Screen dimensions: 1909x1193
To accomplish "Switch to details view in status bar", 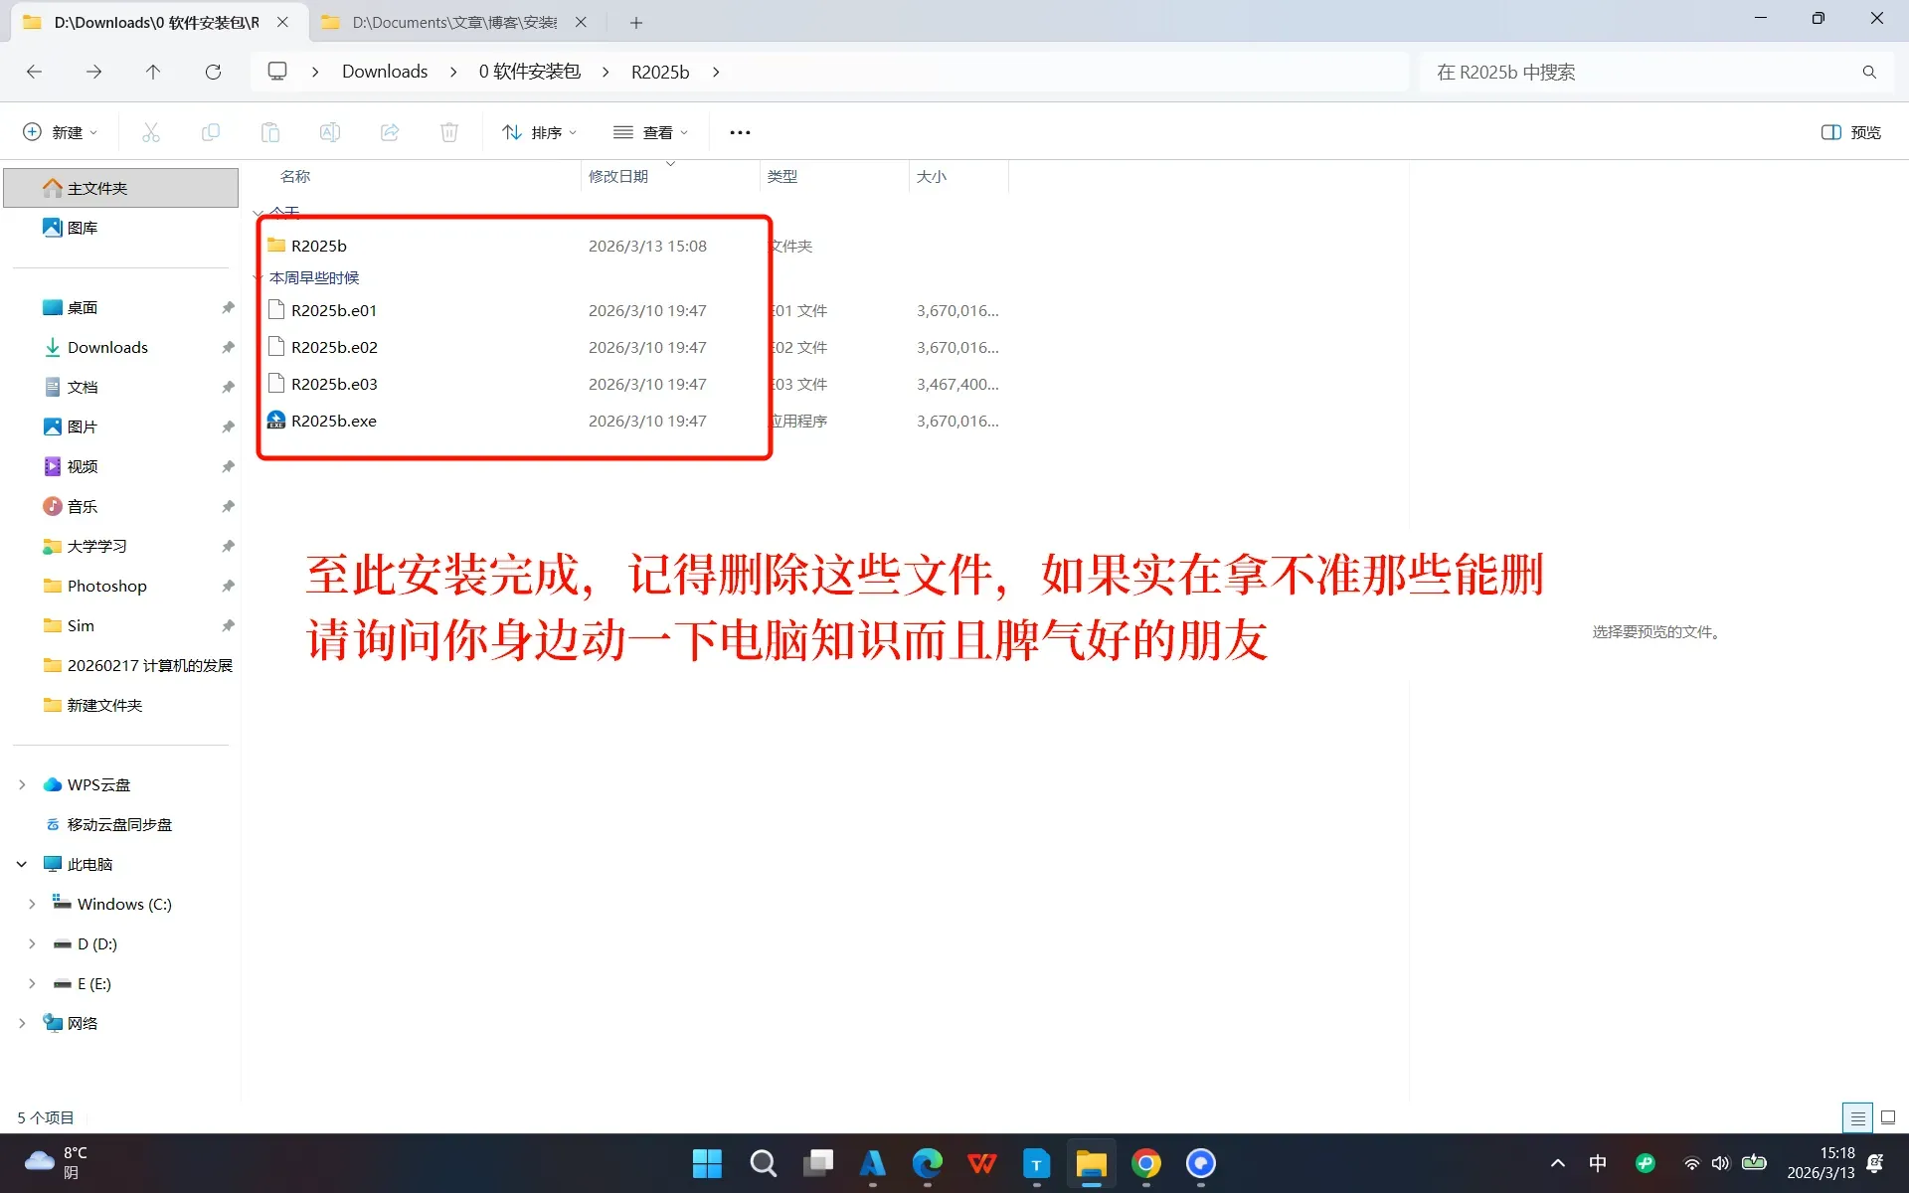I will (x=1856, y=1116).
